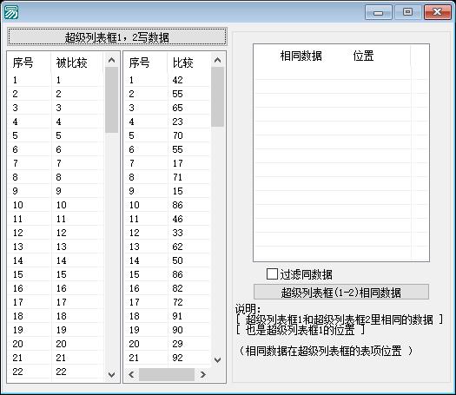The height and width of the screenshot is (395, 456).
Task: Click the green app icon in title bar
Action: coord(11,12)
